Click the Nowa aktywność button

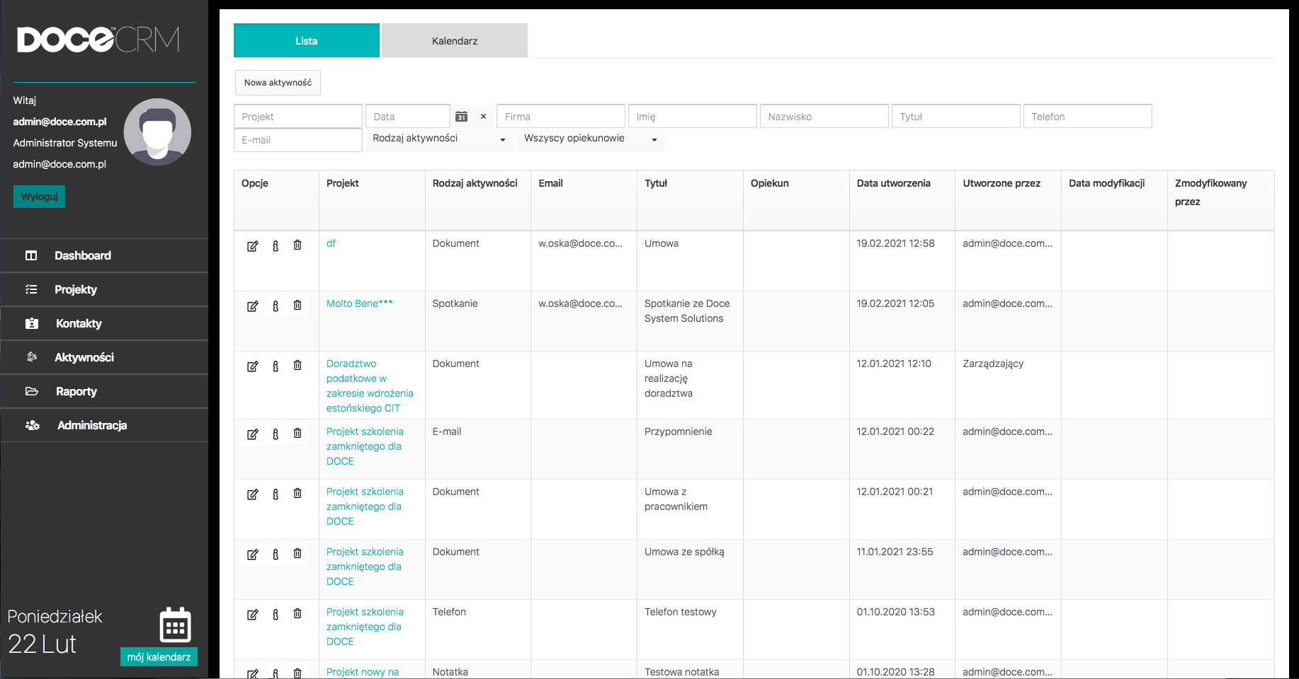[278, 83]
